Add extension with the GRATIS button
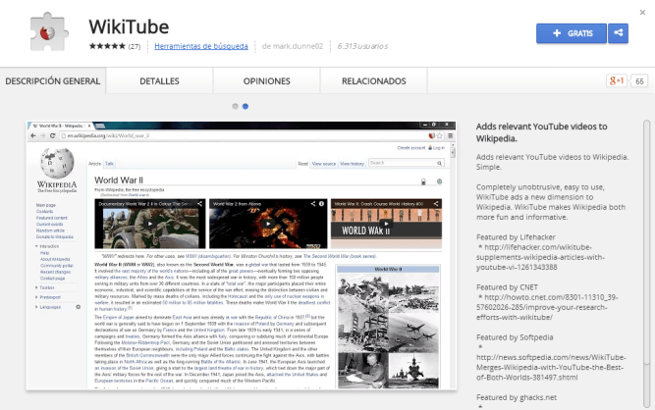This screenshot has width=655, height=410. (572, 33)
